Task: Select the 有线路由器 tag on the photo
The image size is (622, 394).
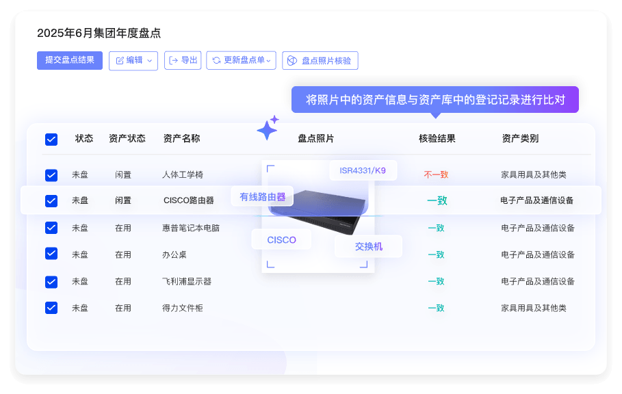Action: (x=262, y=196)
